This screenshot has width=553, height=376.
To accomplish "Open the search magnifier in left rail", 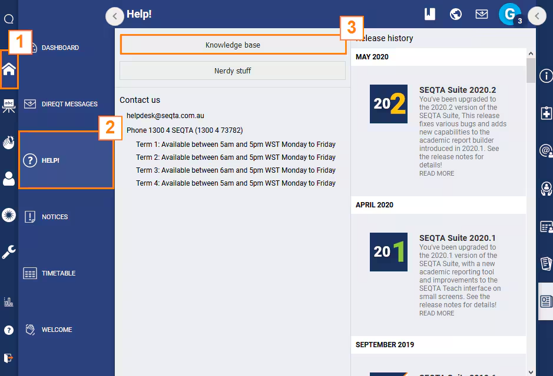I will coord(9,19).
